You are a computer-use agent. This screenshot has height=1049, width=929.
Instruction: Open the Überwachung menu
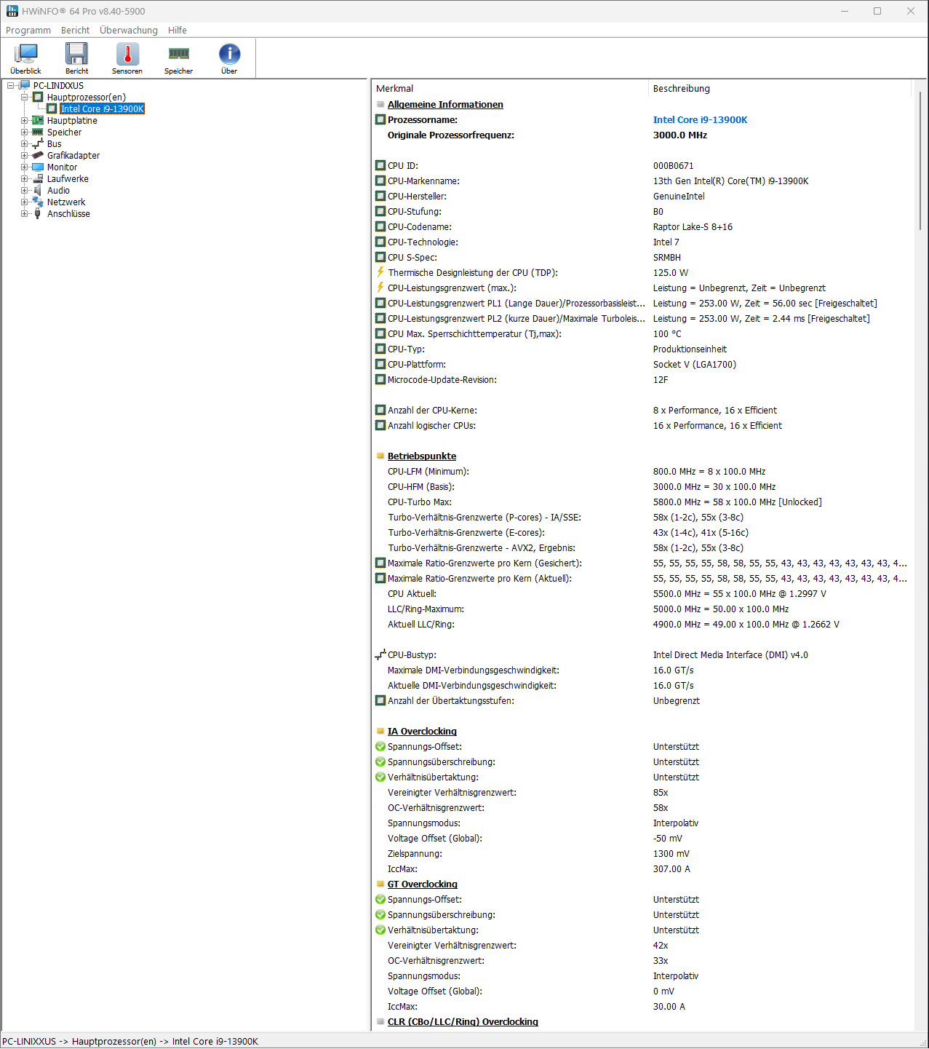pyautogui.click(x=129, y=30)
